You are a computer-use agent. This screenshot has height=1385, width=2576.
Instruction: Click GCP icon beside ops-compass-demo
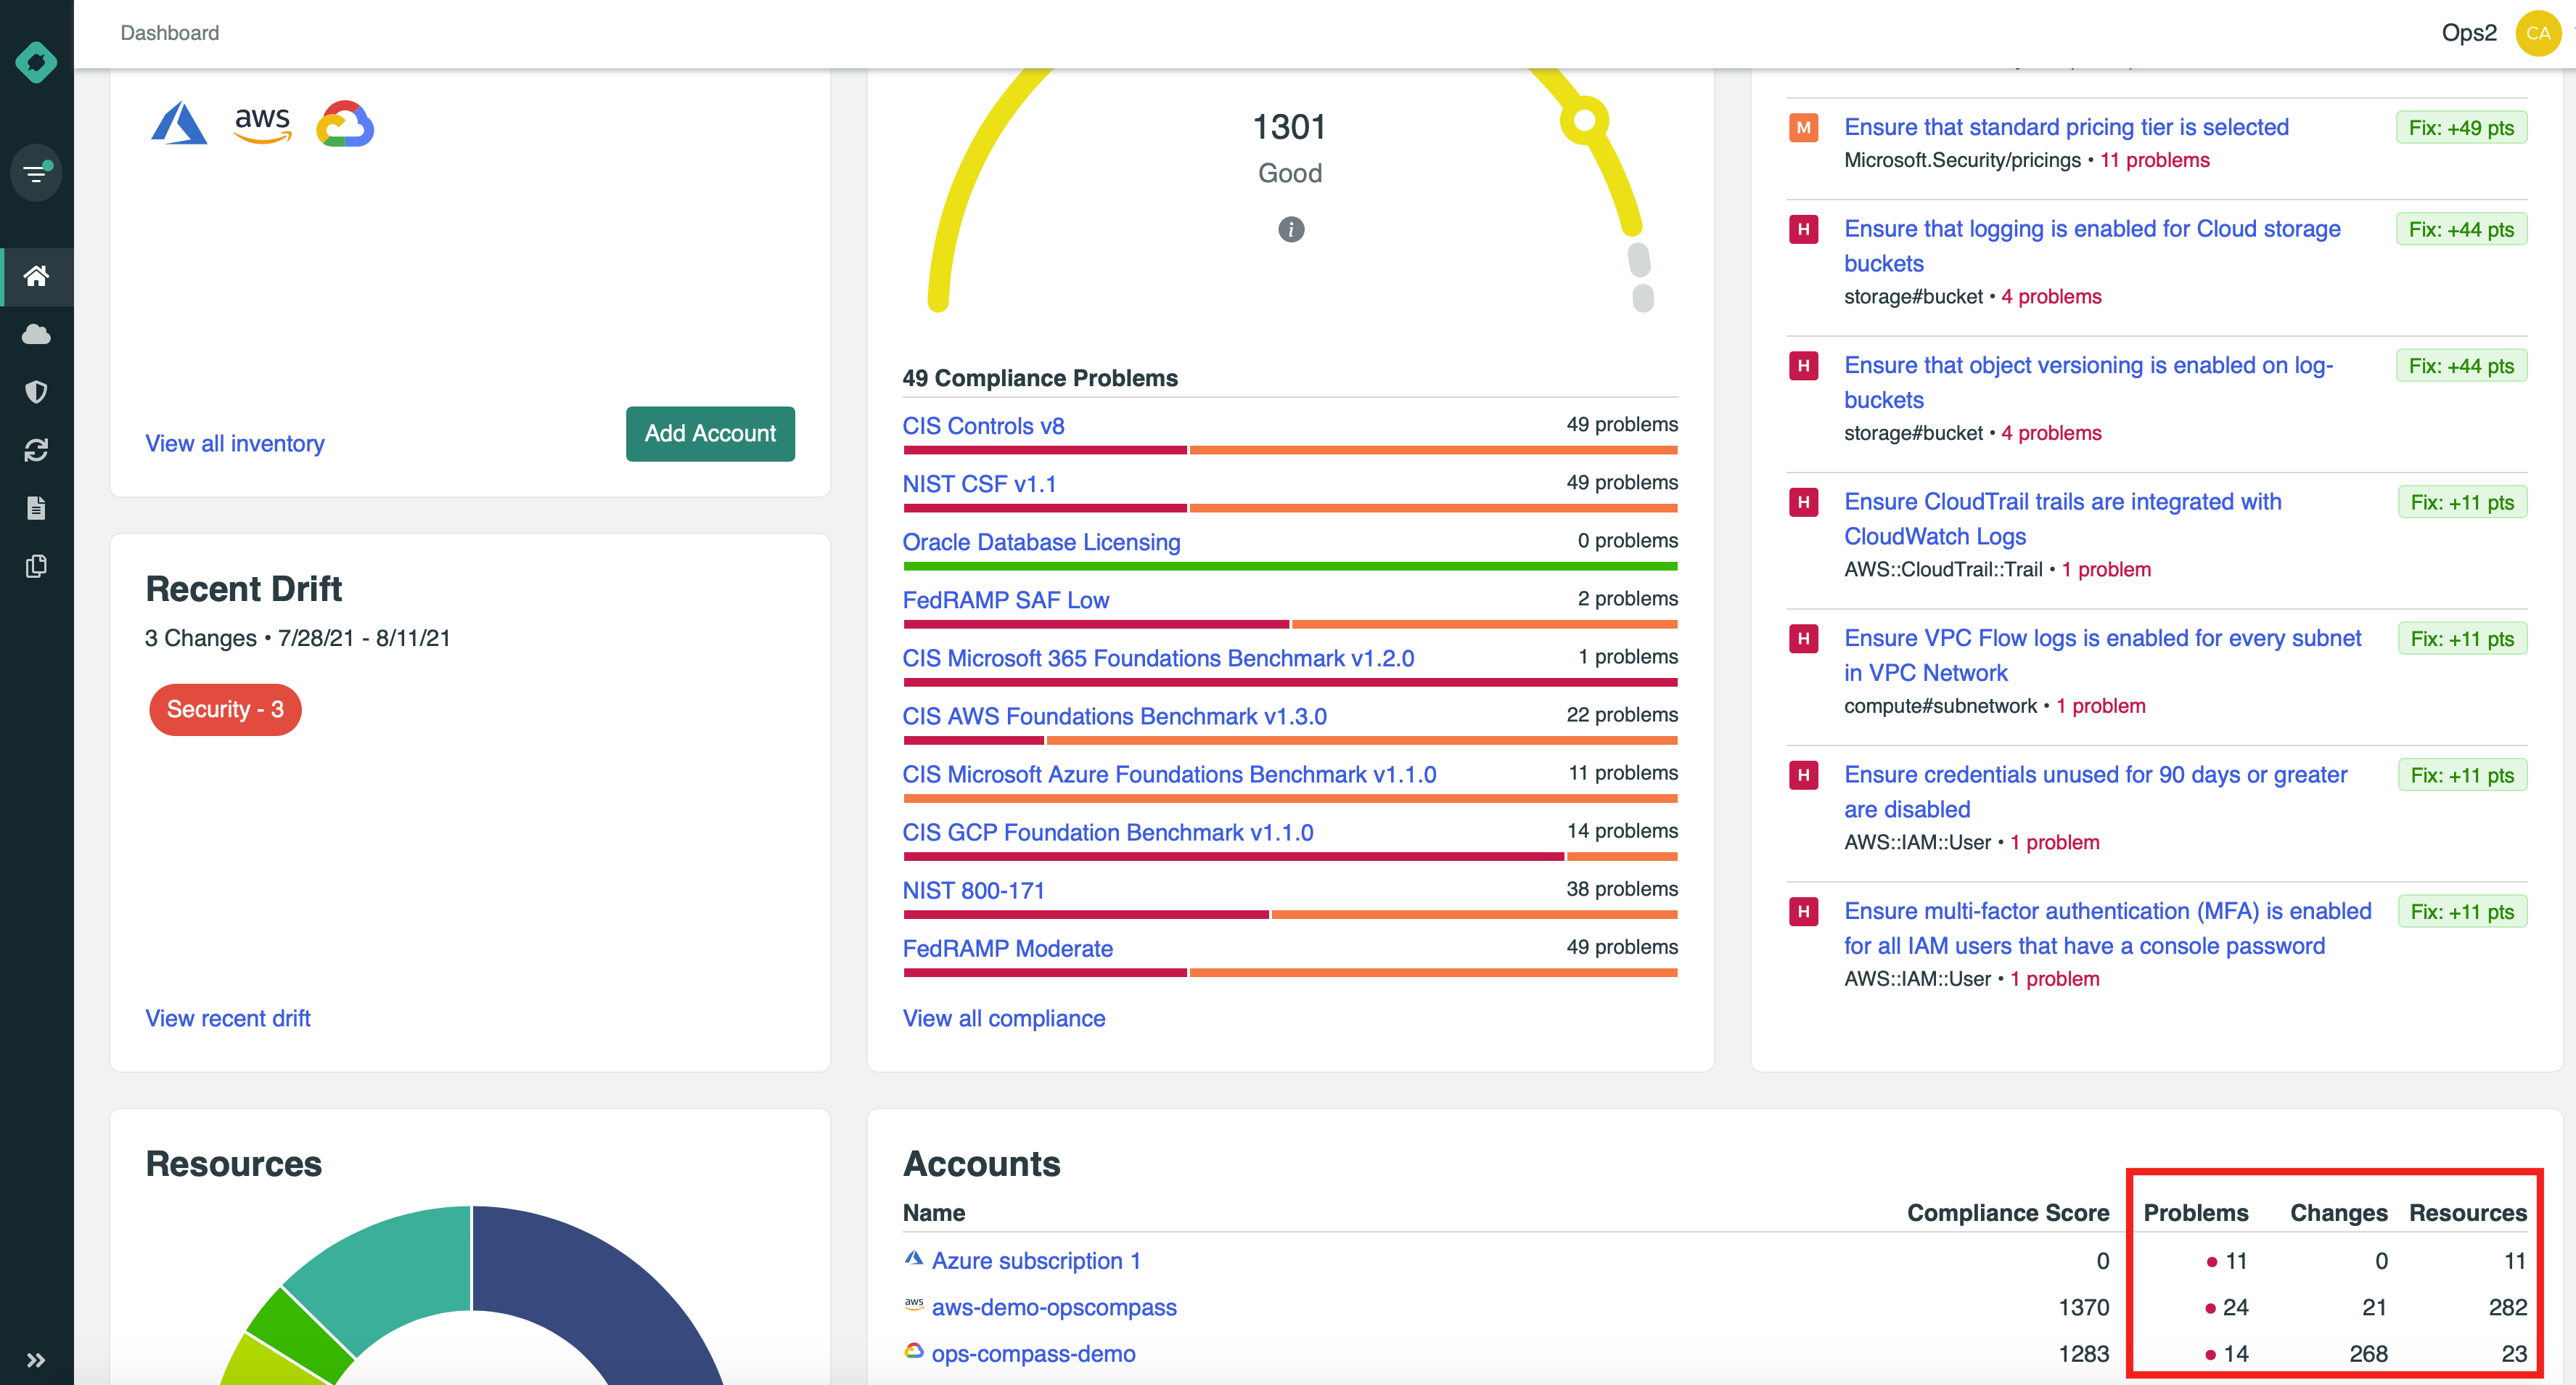913,1351
